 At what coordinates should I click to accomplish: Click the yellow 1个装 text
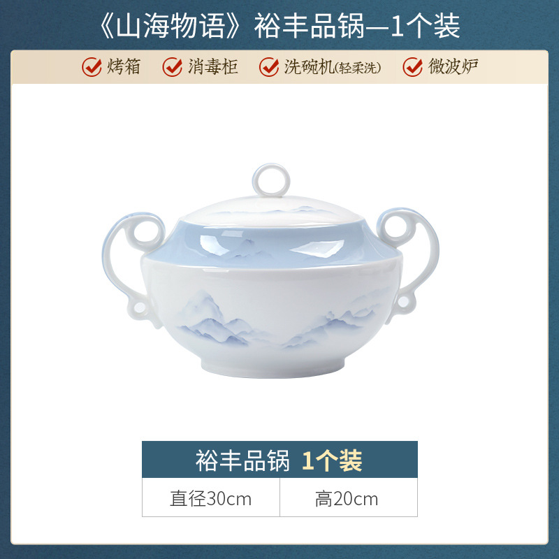pyautogui.click(x=332, y=460)
